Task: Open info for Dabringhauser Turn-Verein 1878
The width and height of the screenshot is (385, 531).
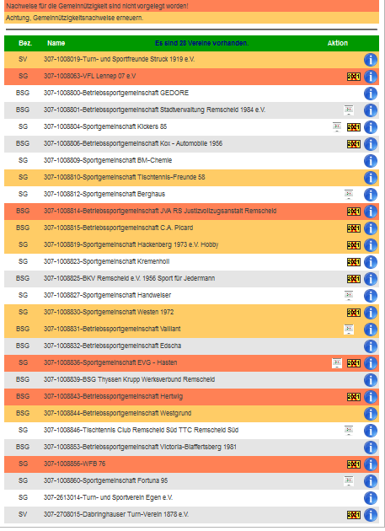Action: [x=371, y=515]
